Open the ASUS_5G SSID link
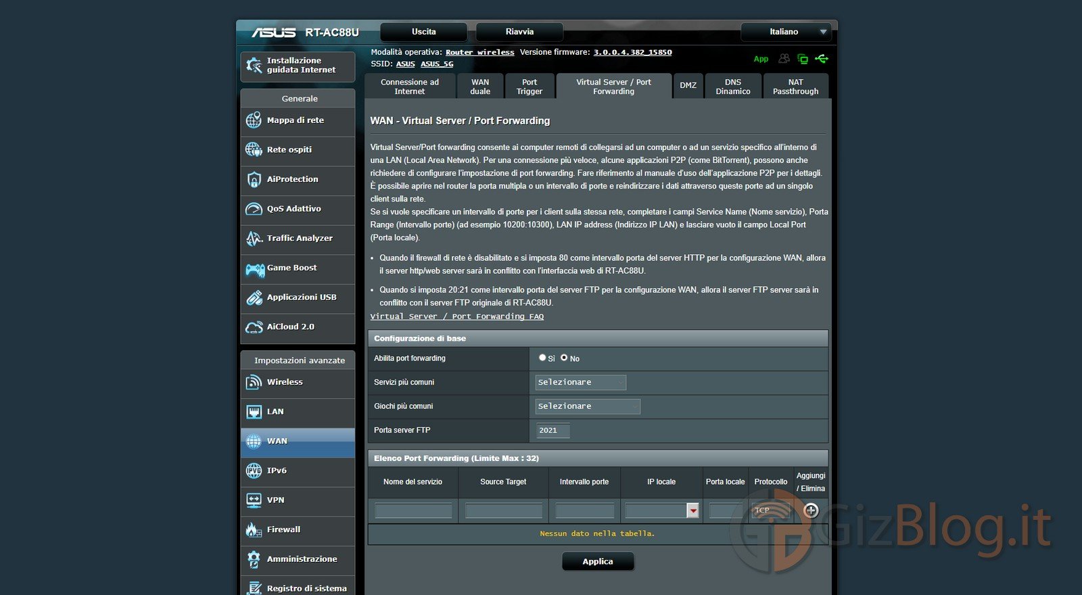Viewport: 1082px width, 595px height. (437, 64)
